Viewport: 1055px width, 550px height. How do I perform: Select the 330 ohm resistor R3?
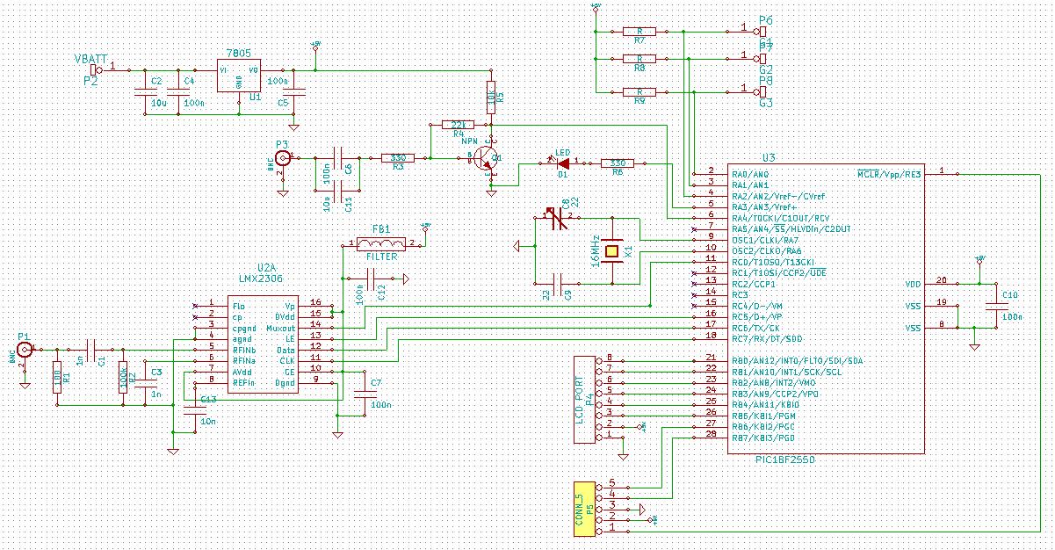tap(397, 158)
